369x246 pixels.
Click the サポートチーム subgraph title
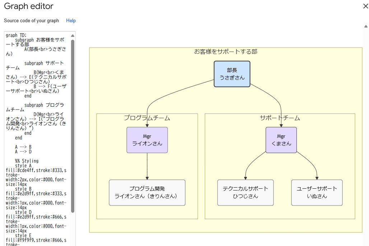coord(280,118)
